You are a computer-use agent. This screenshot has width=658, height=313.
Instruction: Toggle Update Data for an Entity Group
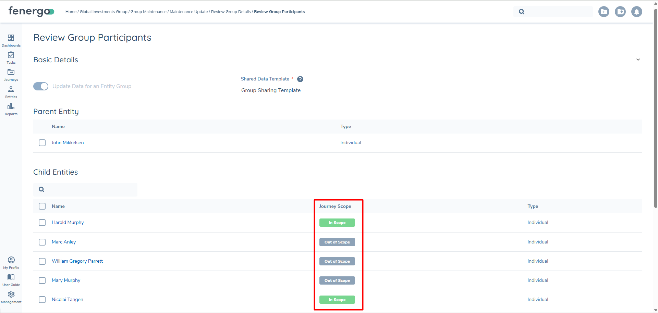(x=41, y=86)
